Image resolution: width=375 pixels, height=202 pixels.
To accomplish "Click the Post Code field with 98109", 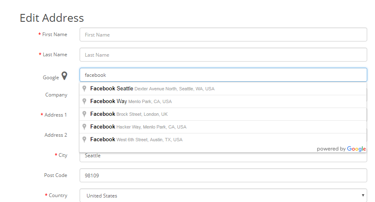I will pos(223,175).
